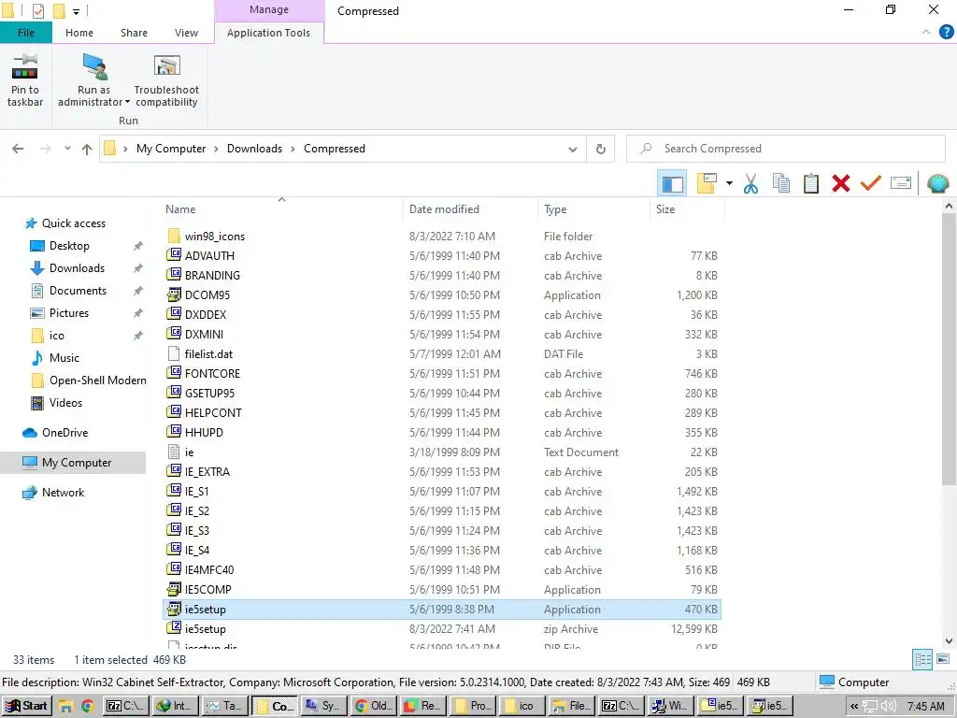This screenshot has height=718, width=957.
Task: Collapse the ribbon with chevron
Action: [926, 32]
